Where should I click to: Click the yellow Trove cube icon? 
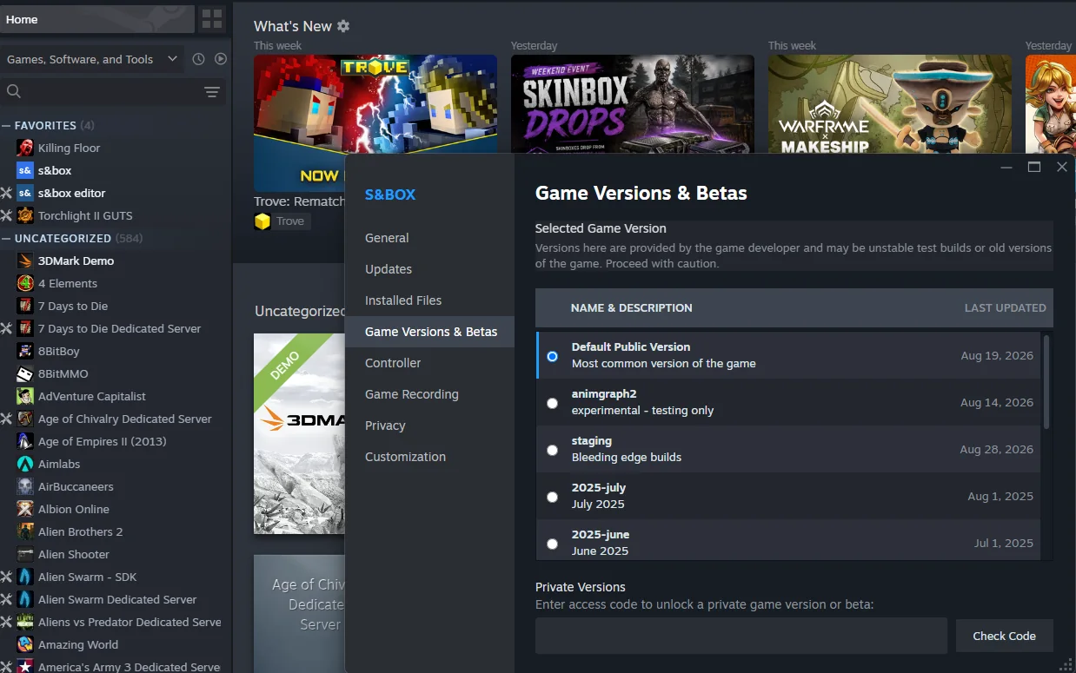click(262, 221)
